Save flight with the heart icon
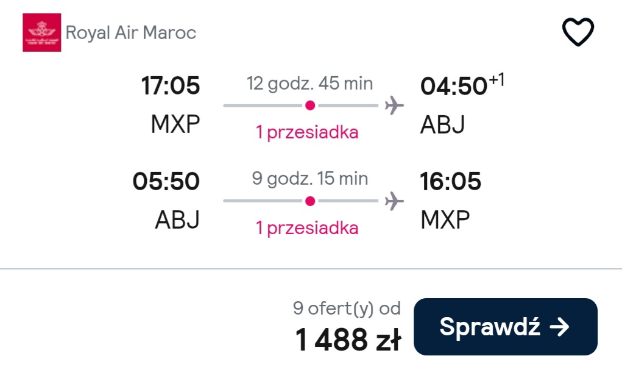The height and width of the screenshot is (367, 622). (x=578, y=32)
